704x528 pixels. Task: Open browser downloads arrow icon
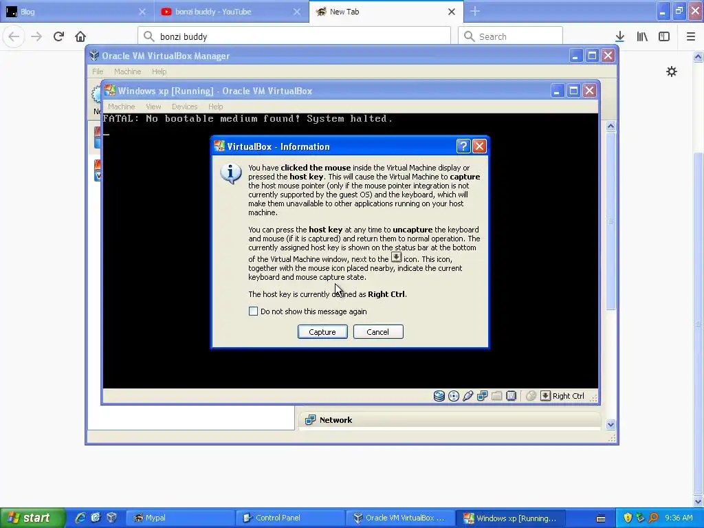pyautogui.click(x=620, y=36)
